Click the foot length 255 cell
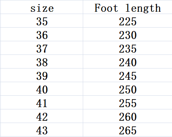Screen dimensions: 172x137 tap(127, 103)
